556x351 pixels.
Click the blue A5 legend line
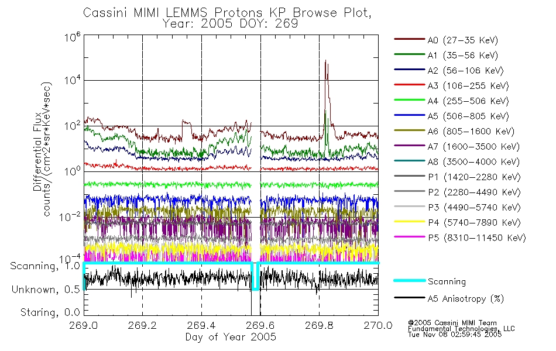410,115
